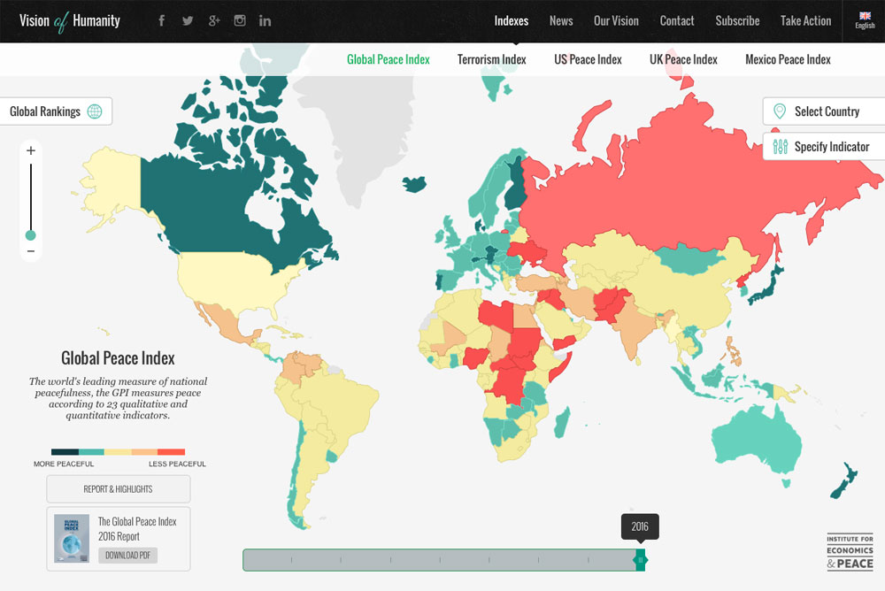Image resolution: width=885 pixels, height=591 pixels.
Task: Zoom in with the plus icon
Action: [31, 150]
